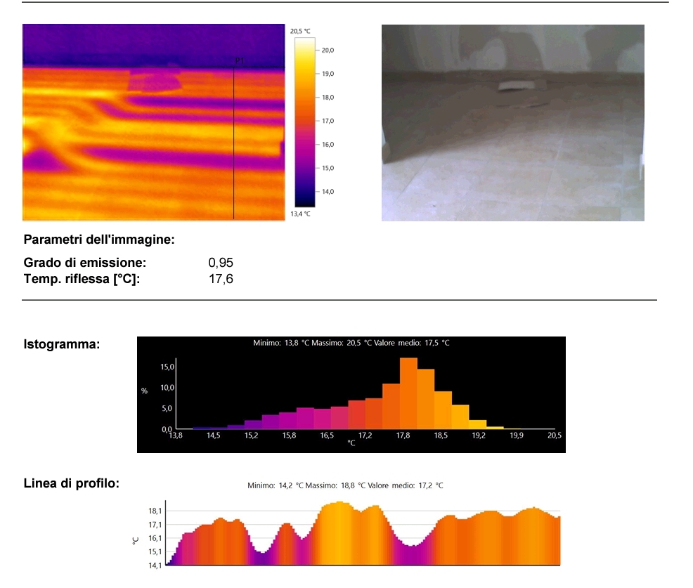Screen dimensions: 693x588
Task: Click the profile y-axis label 16,1
Action: point(155,539)
